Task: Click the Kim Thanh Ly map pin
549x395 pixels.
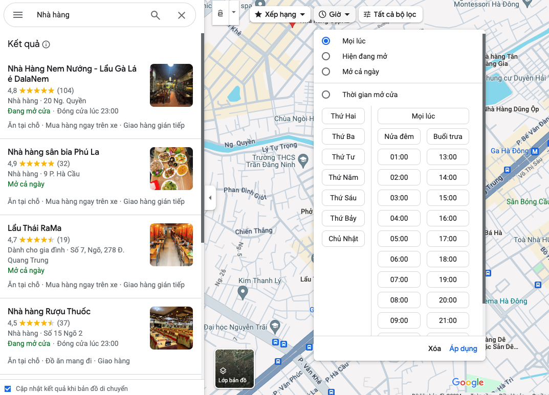Action: point(243,292)
